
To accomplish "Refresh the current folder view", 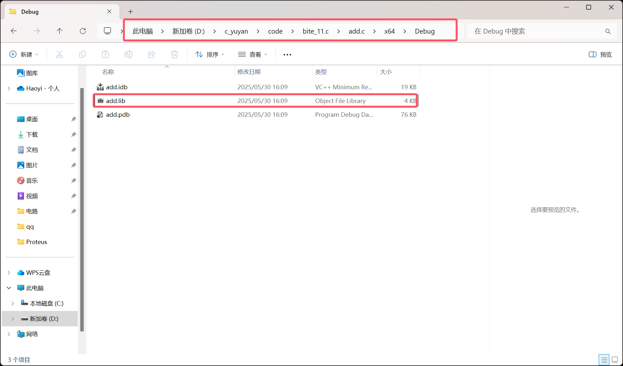I will click(83, 31).
